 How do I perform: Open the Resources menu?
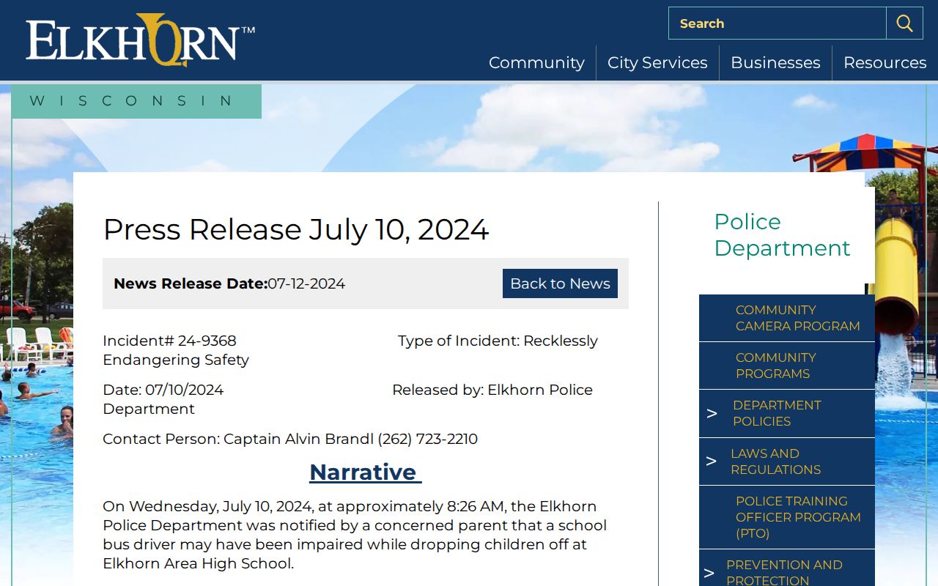885,63
